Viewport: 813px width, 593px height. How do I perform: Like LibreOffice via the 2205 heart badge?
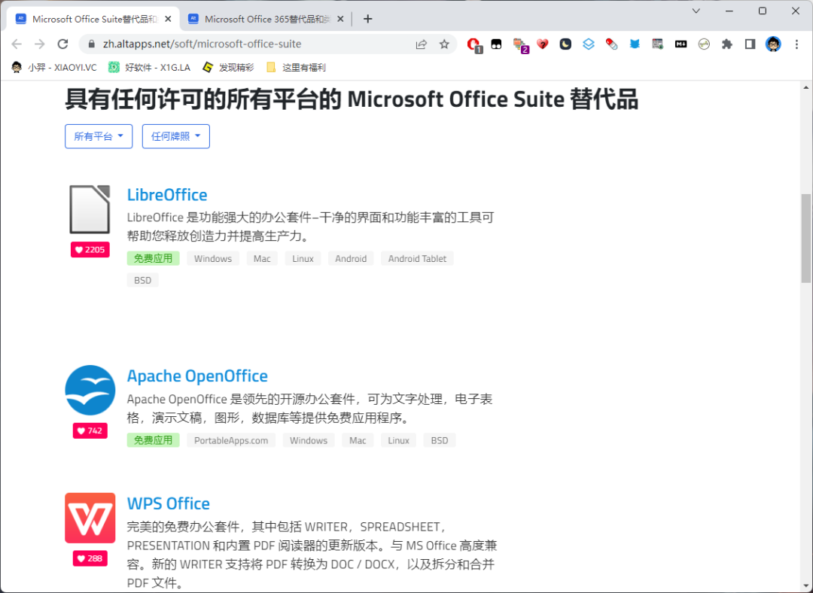point(90,250)
